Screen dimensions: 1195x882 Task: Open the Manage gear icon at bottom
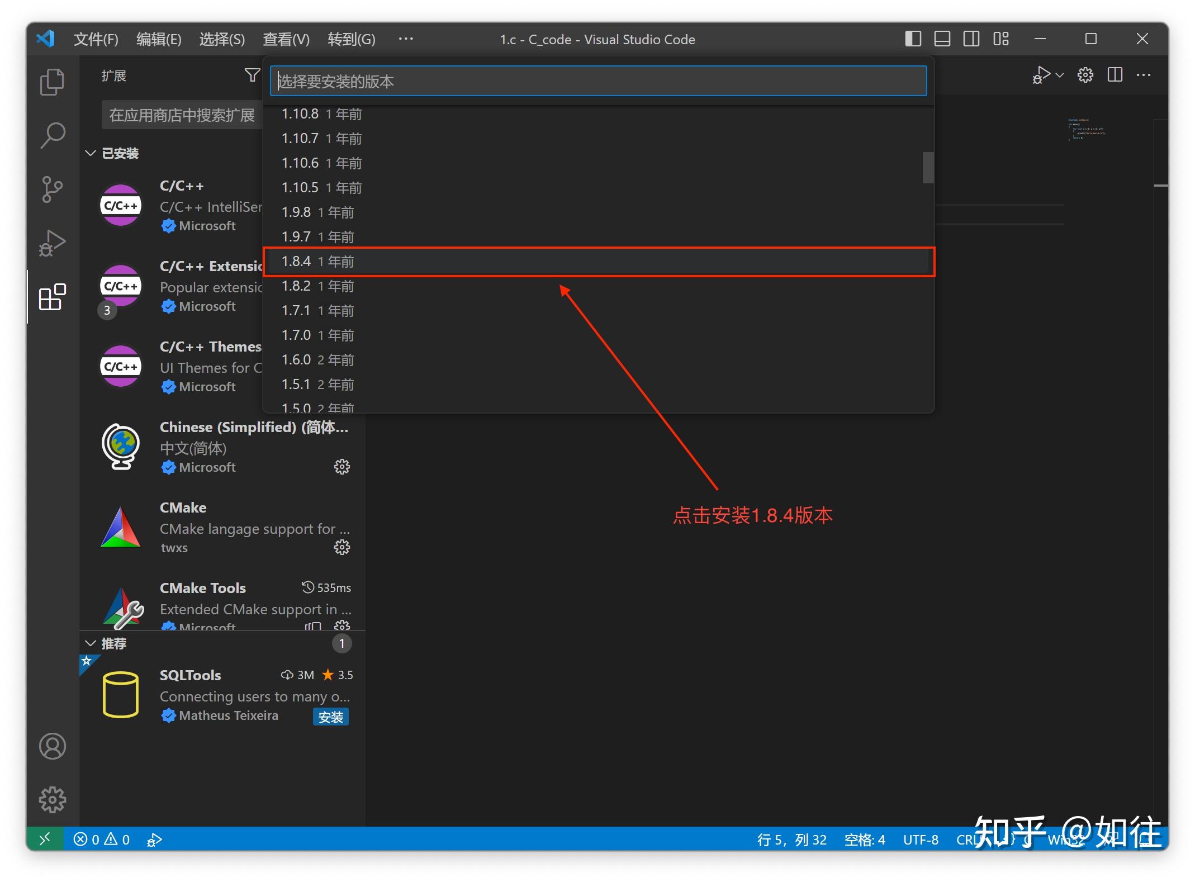tap(52, 799)
